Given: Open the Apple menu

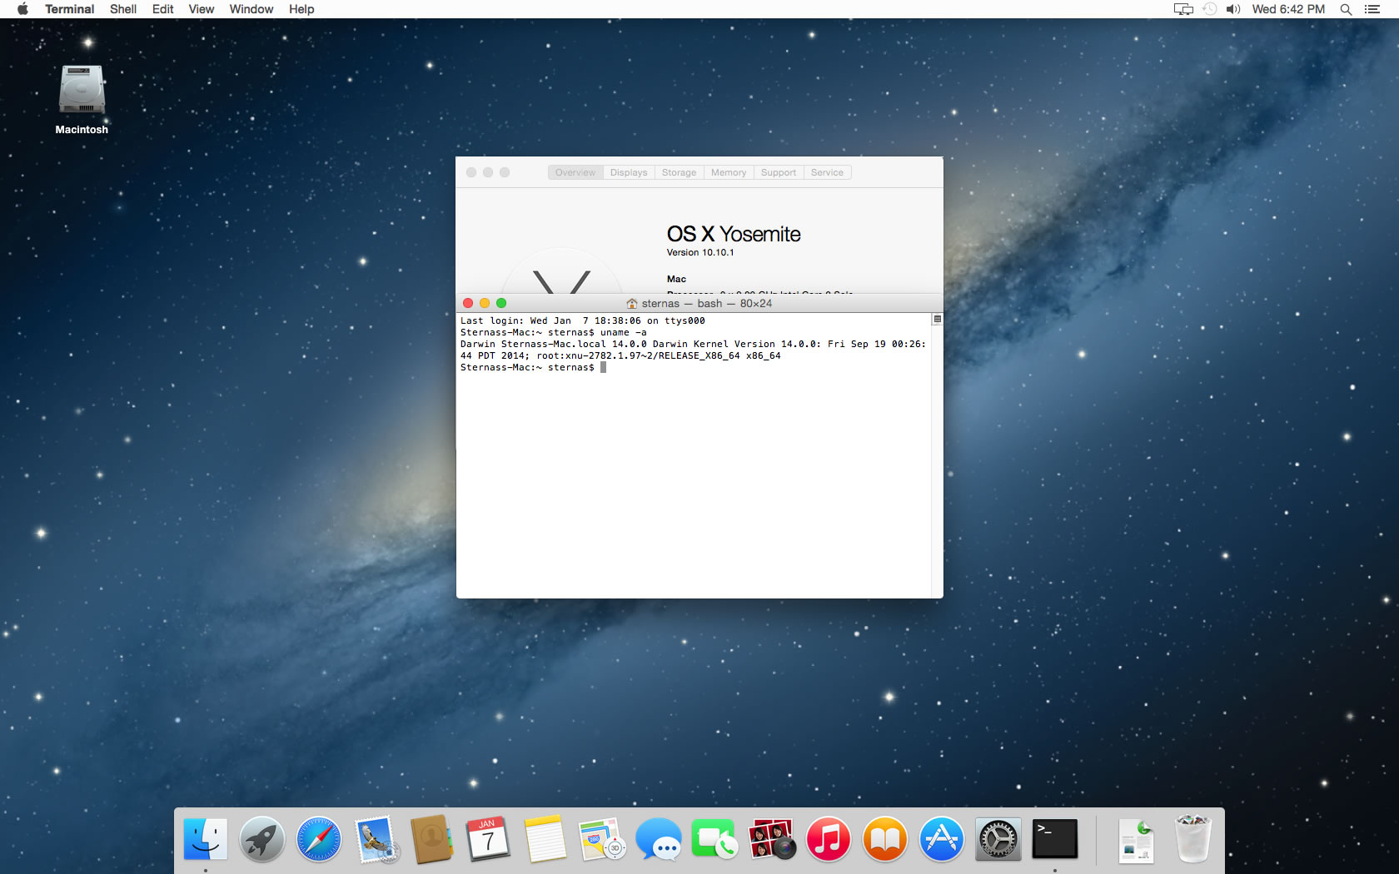Looking at the screenshot, I should click(22, 9).
